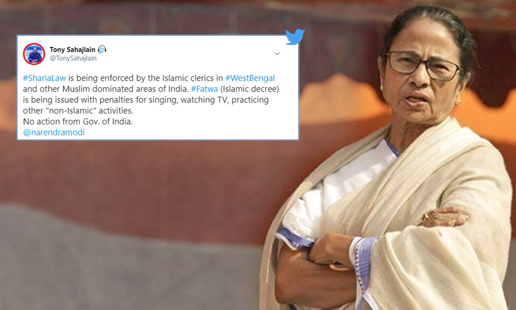516x310 pixels.
Task: Click the phrase '(Islamic decree)'
Action: 249,89
